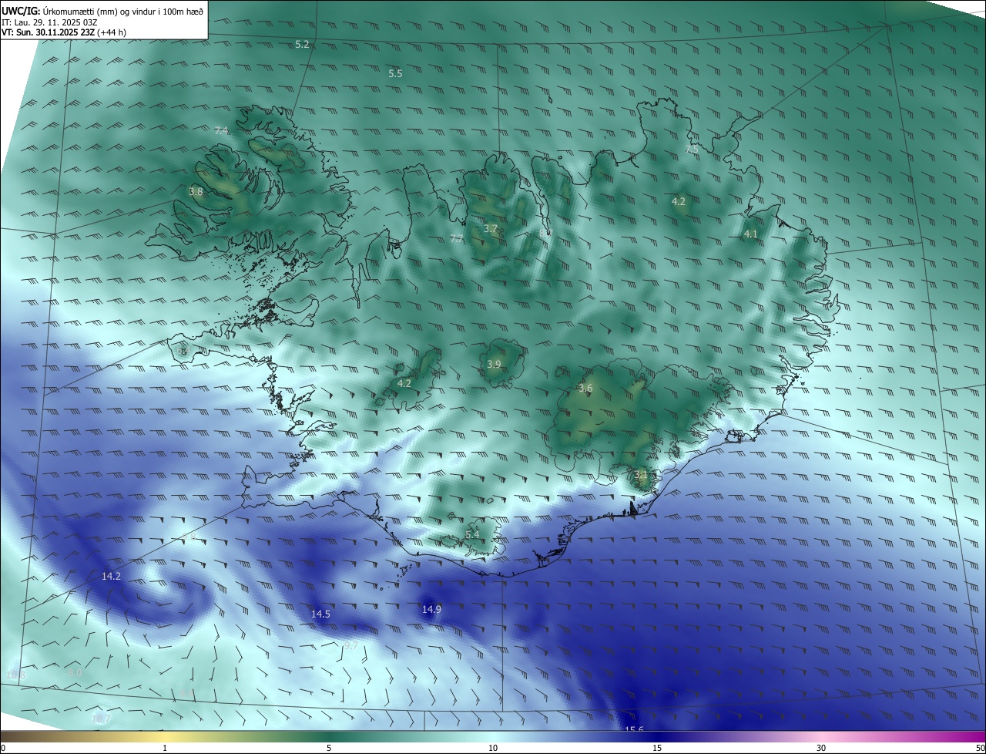Image resolution: width=986 pixels, height=754 pixels.
Task: Click the 3.1 value label
Action: coord(641,475)
